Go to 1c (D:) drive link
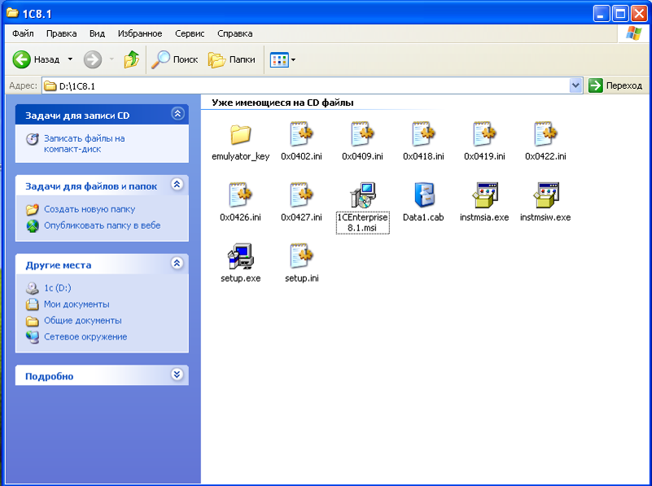The width and height of the screenshot is (652, 486). point(57,288)
